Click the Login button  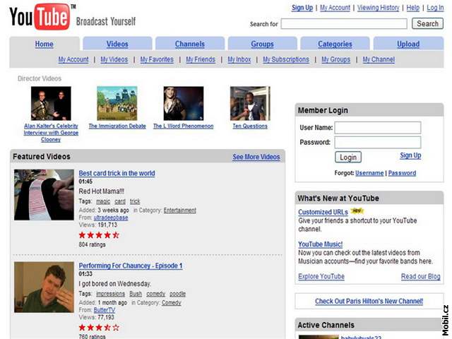tap(348, 157)
